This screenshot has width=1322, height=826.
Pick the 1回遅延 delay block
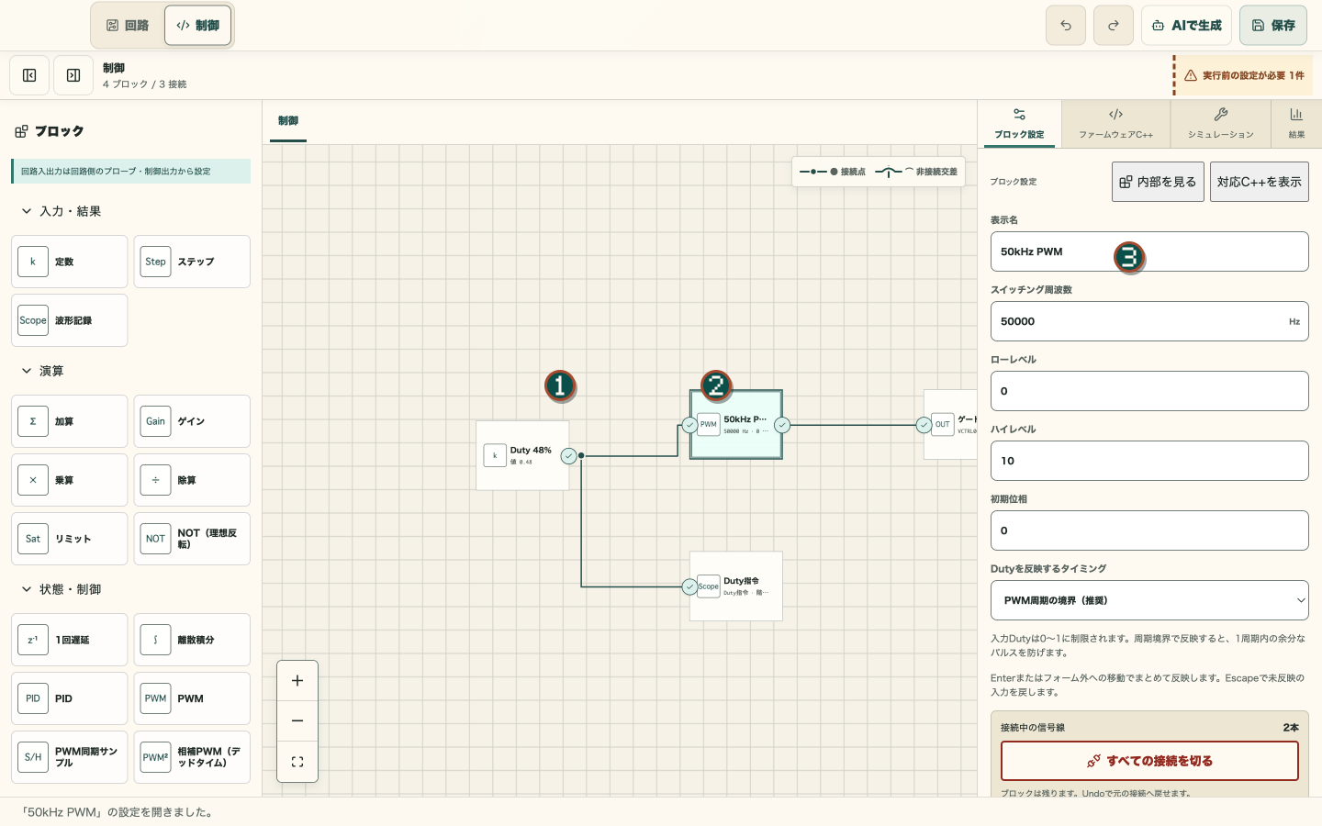pos(70,640)
